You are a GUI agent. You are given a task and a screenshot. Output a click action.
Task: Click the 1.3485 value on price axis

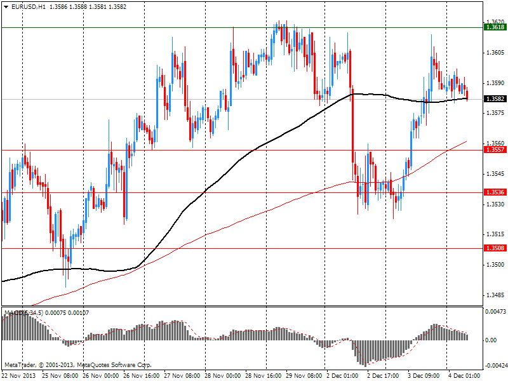(495, 295)
